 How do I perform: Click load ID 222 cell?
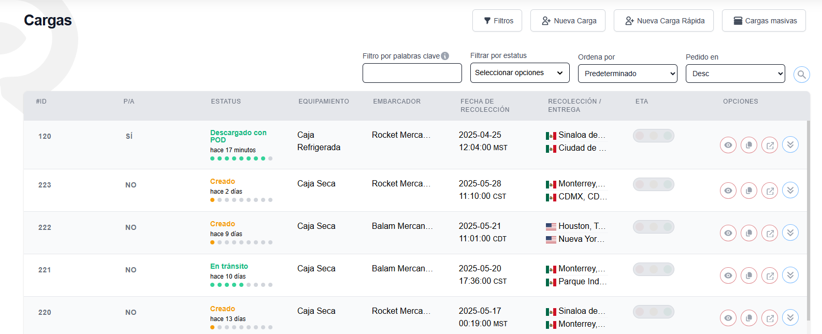click(45, 227)
